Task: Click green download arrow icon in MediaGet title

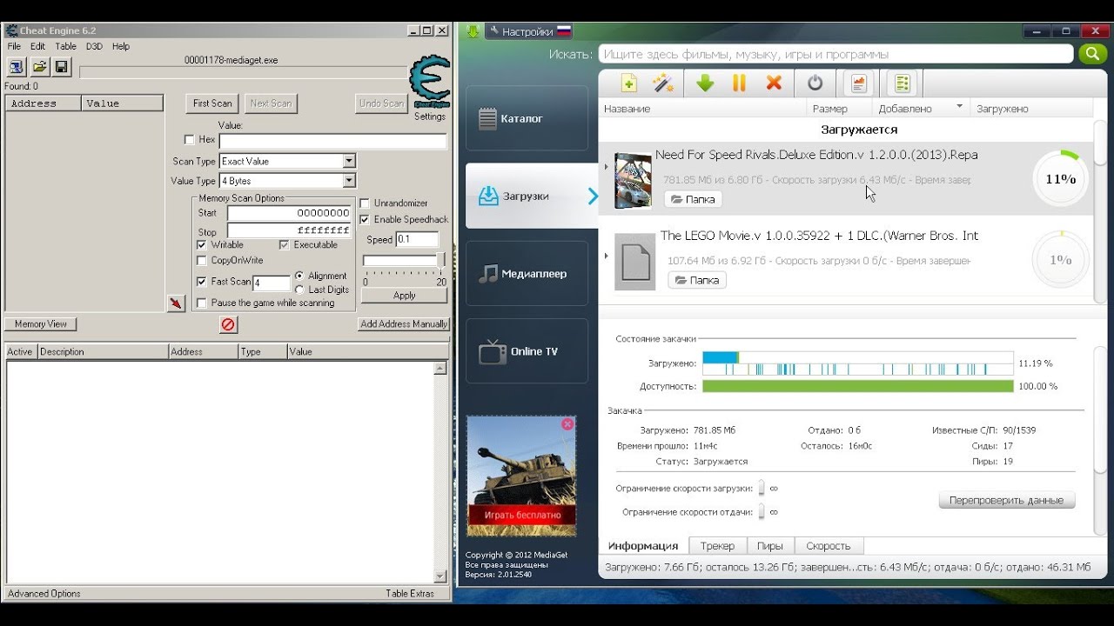Action: coord(473,31)
